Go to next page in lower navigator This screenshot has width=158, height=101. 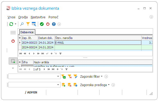pos(49,69)
